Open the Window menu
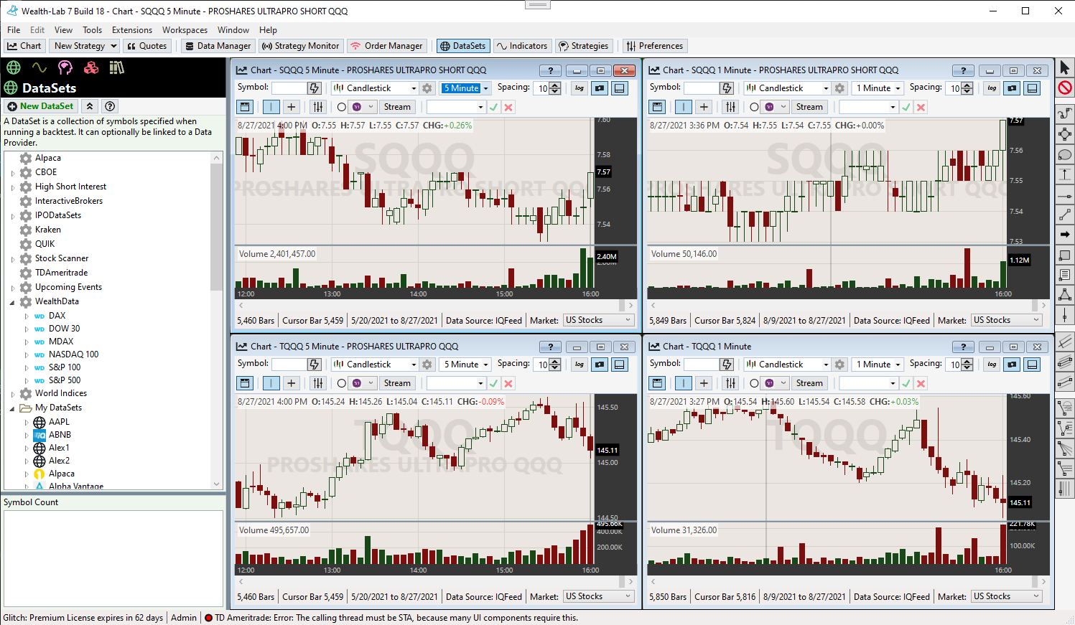The width and height of the screenshot is (1075, 625). point(233,30)
